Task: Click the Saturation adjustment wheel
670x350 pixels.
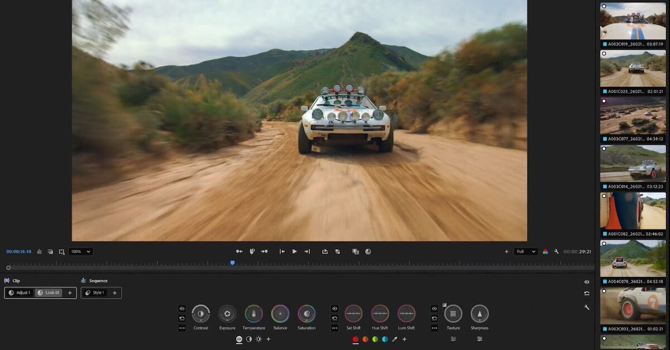Action: click(x=306, y=313)
